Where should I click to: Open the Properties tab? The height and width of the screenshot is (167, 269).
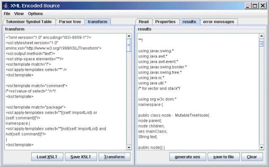pos(165,22)
